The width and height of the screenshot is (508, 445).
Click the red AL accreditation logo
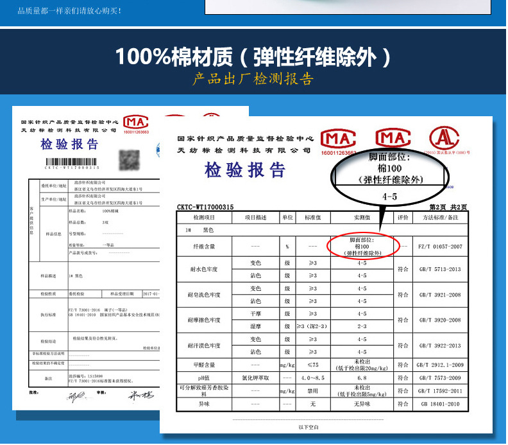pyautogui.click(x=444, y=138)
